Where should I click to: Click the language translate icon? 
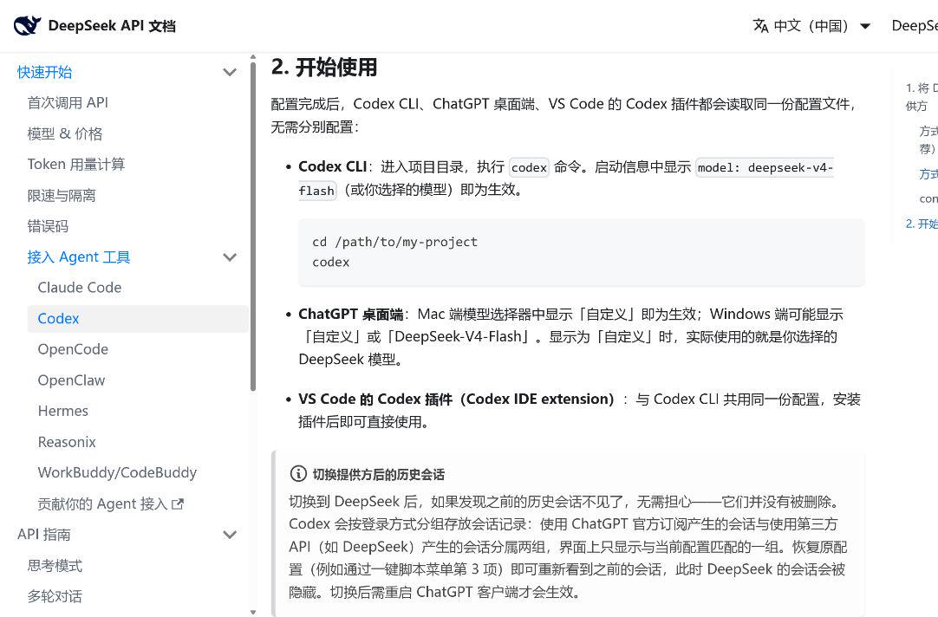click(x=760, y=26)
